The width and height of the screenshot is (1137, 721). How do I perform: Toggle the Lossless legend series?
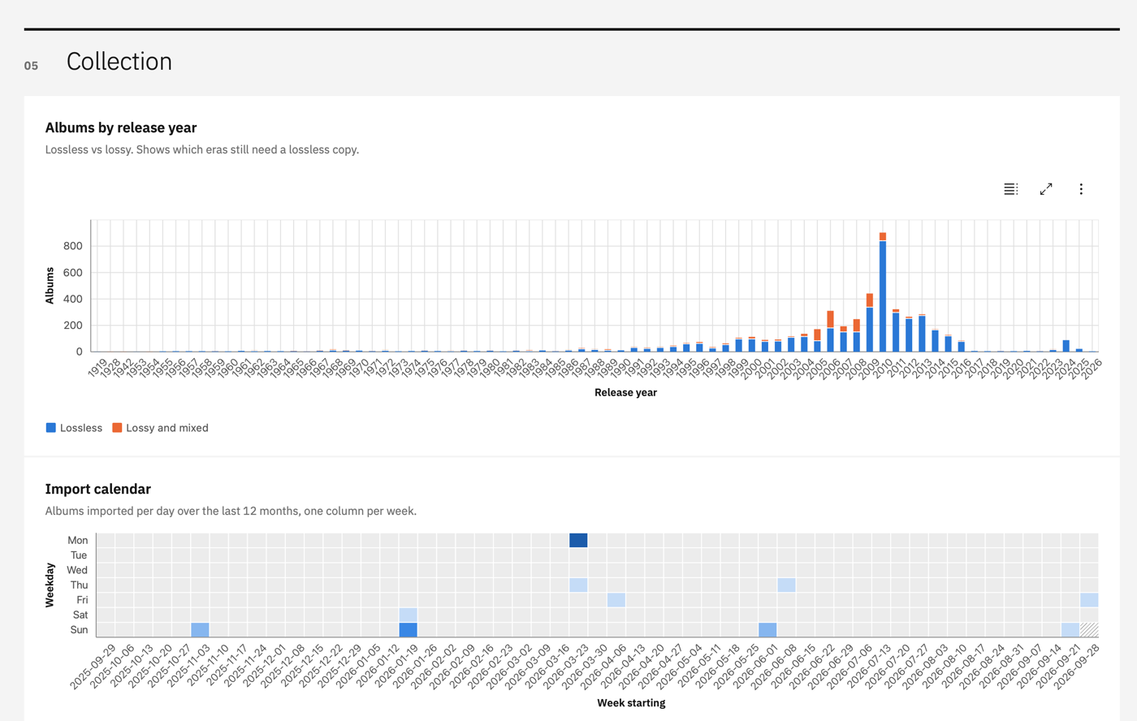click(x=74, y=428)
